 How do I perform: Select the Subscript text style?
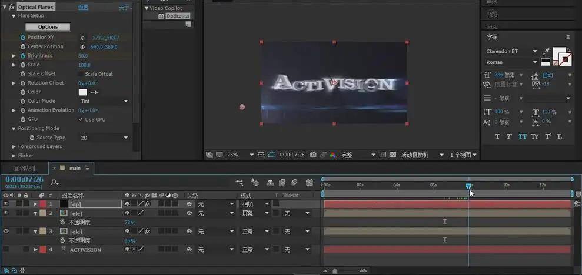click(x=560, y=136)
